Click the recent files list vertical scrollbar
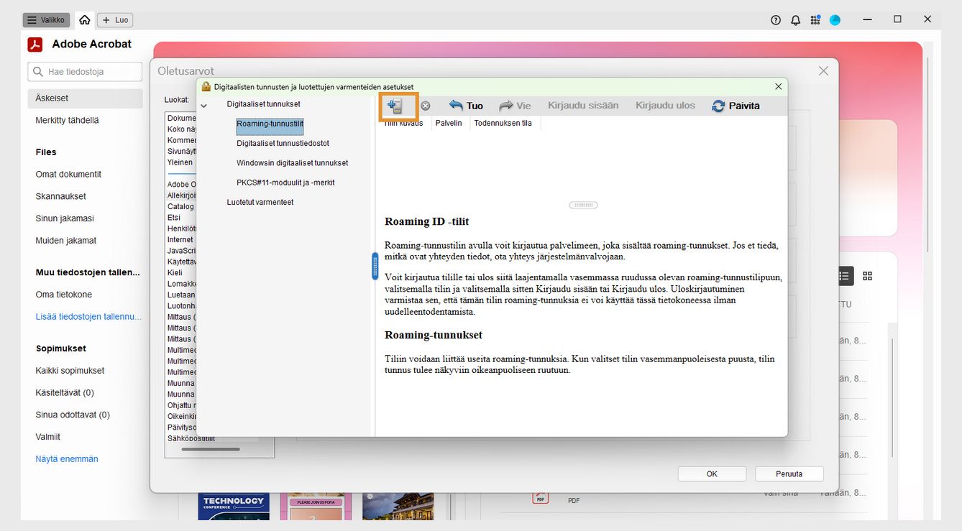Screen dimensions: 962x531 click(892, 399)
